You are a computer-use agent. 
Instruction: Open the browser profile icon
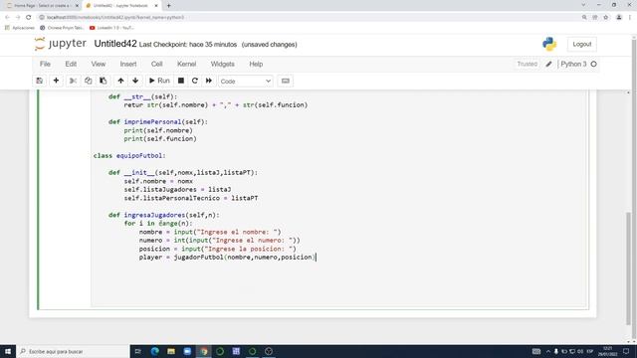point(619,18)
